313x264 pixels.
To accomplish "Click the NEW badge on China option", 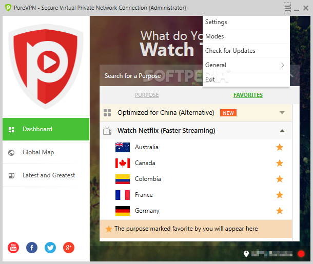I will click(228, 113).
